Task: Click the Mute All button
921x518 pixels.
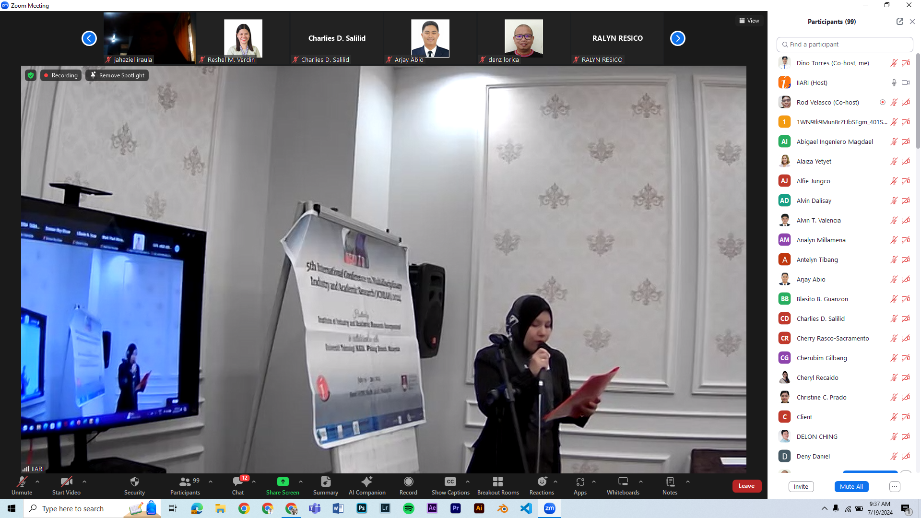Action: (x=851, y=486)
